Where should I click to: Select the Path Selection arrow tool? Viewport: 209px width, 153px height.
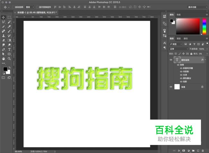pos(3,54)
